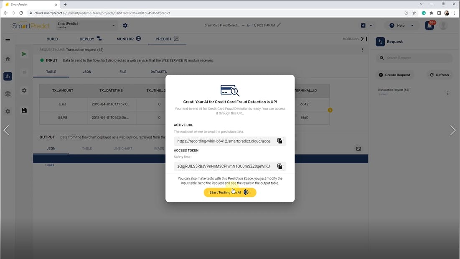Click the 5.83 amount cell
Screen dimensions: 460x259
coord(63,104)
